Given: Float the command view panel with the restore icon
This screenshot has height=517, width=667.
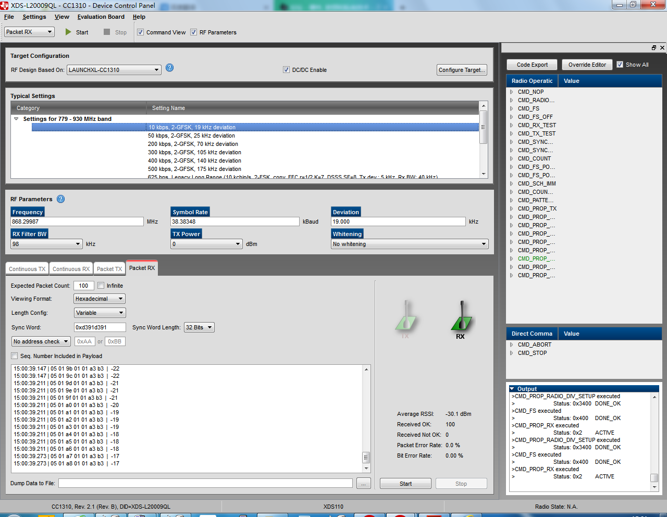Looking at the screenshot, I should point(654,47).
